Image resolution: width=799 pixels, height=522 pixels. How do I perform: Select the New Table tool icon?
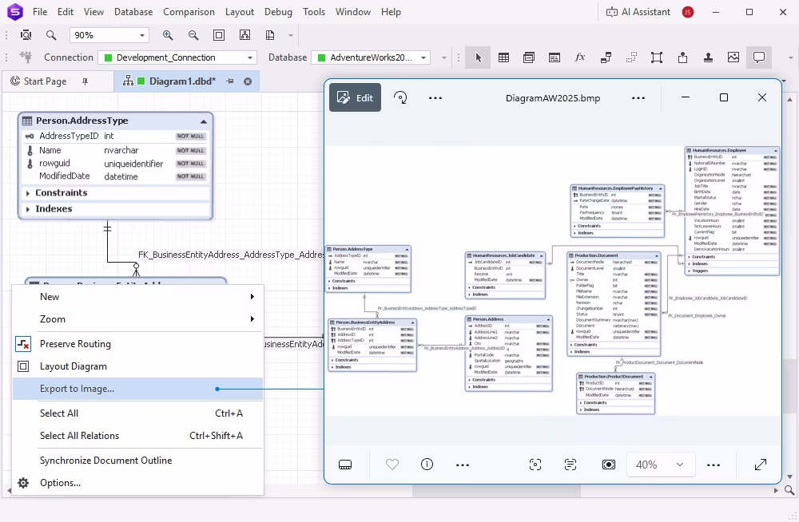click(503, 57)
